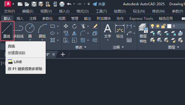Viewport: 185px width, 105px height.
Task: Select the Rectangular Array tool
Action: (x=83, y=40)
